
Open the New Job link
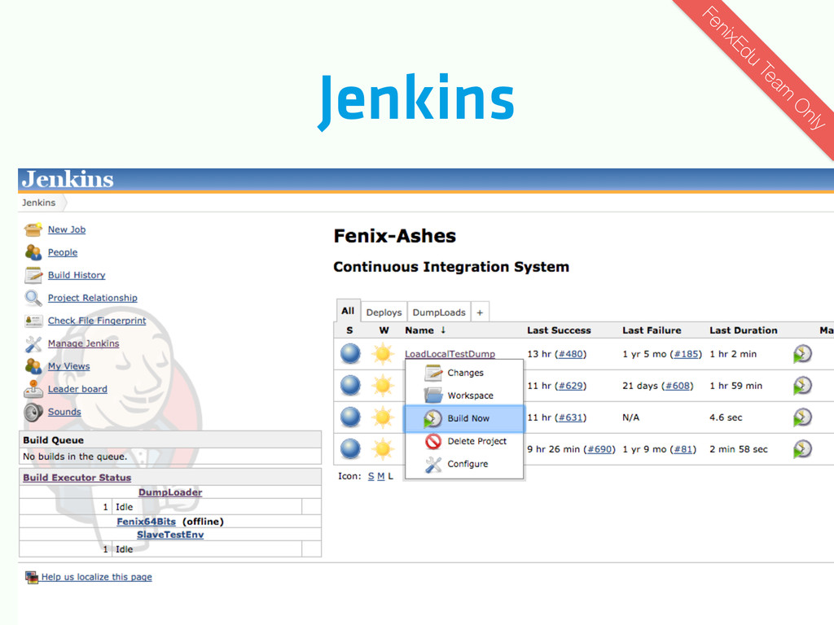point(67,229)
